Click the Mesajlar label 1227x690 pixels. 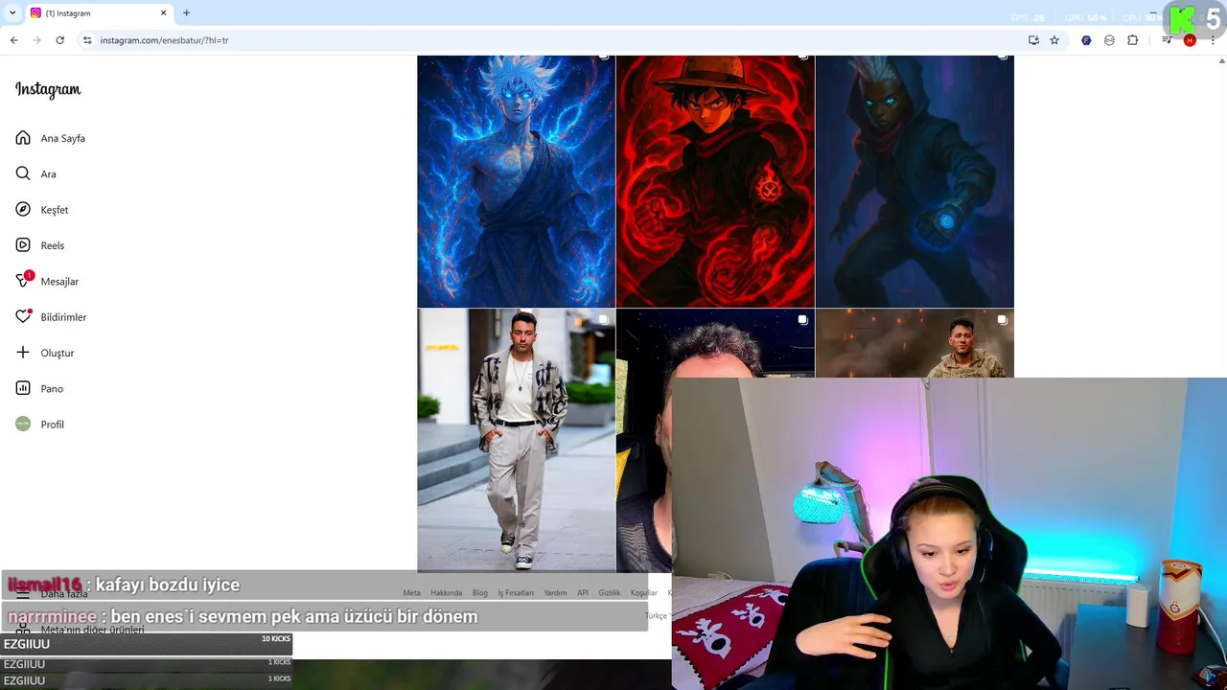(x=59, y=282)
